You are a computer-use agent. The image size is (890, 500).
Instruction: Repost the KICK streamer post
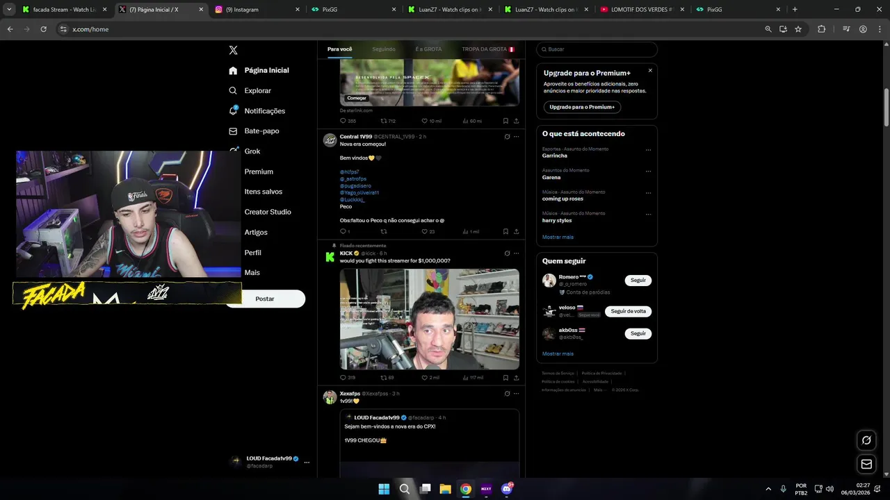(383, 378)
